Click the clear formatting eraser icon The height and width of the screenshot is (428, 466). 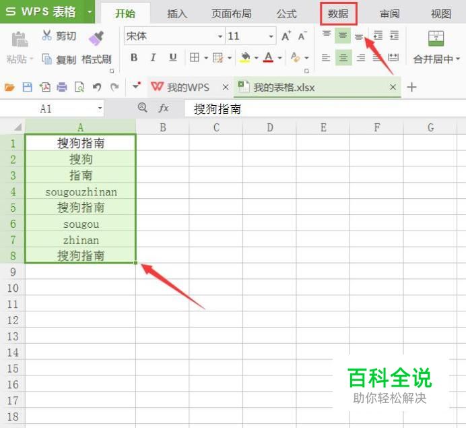point(295,57)
